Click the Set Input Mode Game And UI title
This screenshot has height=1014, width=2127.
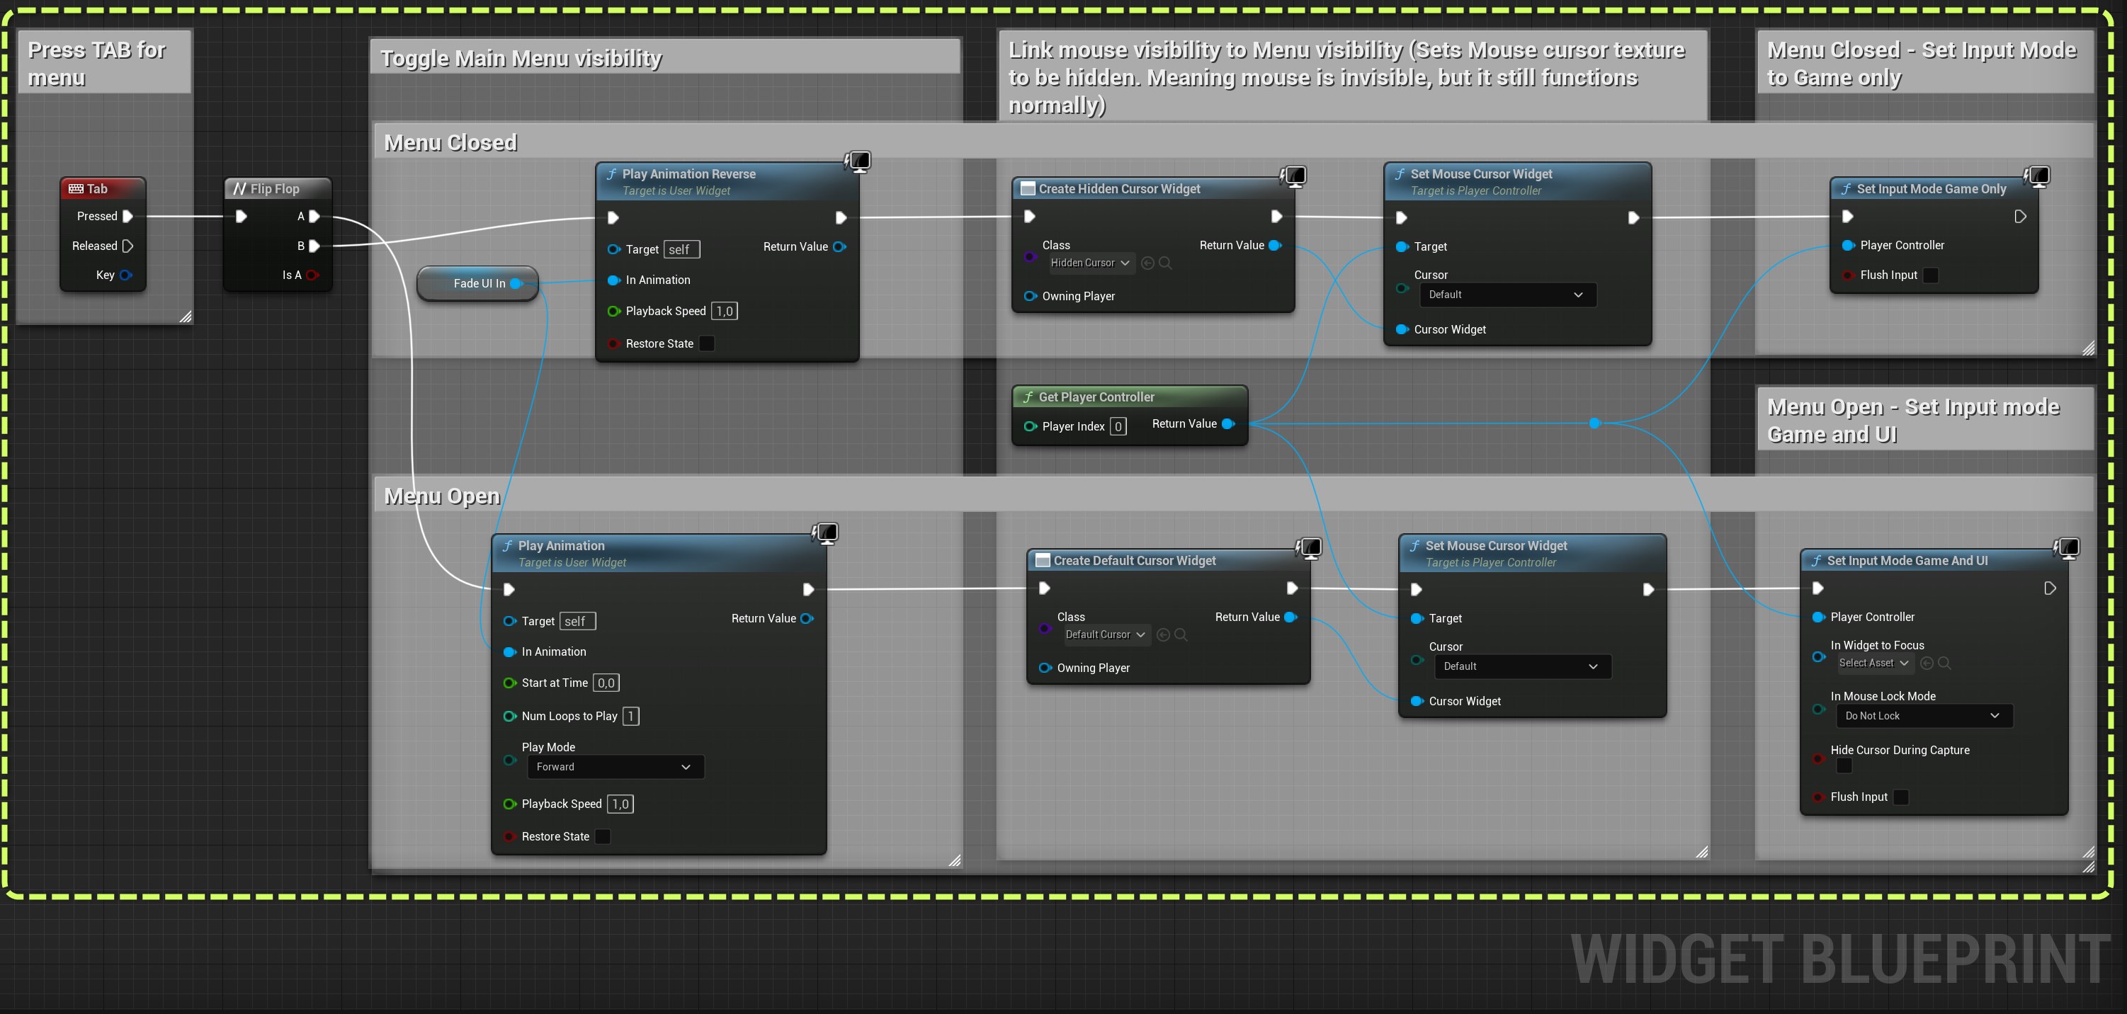[1907, 561]
